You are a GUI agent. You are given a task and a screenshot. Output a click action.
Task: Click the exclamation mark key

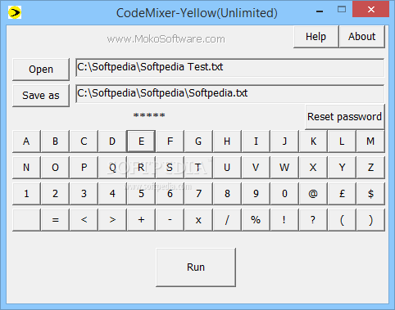tap(284, 220)
